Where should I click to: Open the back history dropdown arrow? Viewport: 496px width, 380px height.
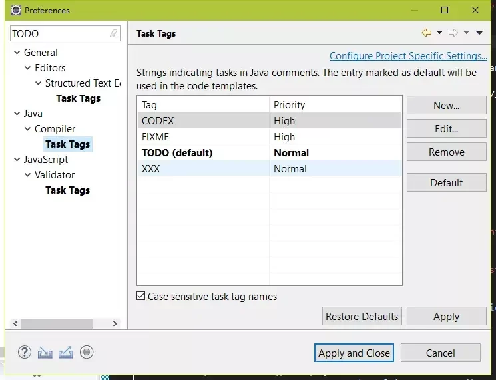point(439,33)
